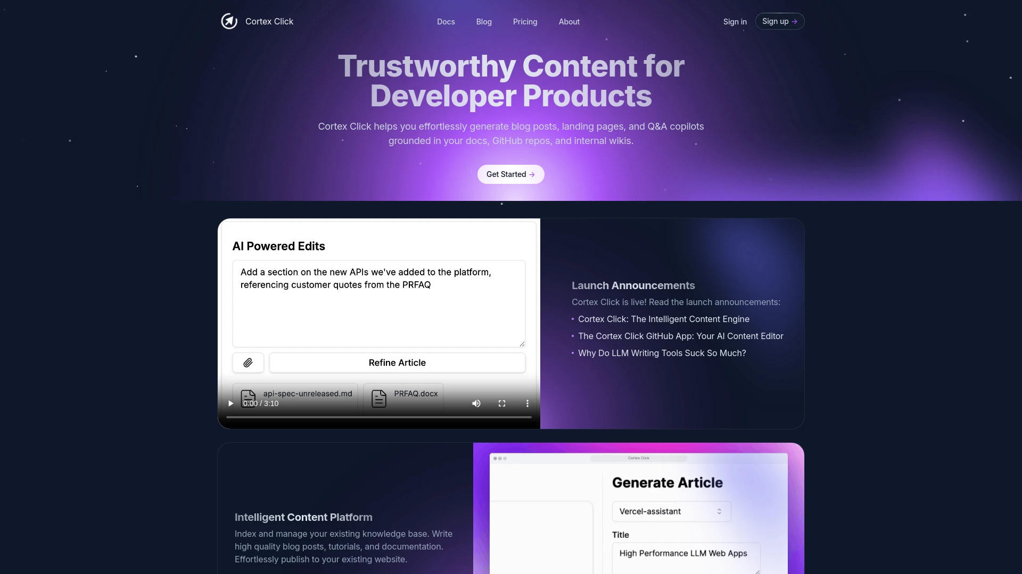Click the Blog navigation tab
Viewport: 1022px width, 574px height.
484,21
